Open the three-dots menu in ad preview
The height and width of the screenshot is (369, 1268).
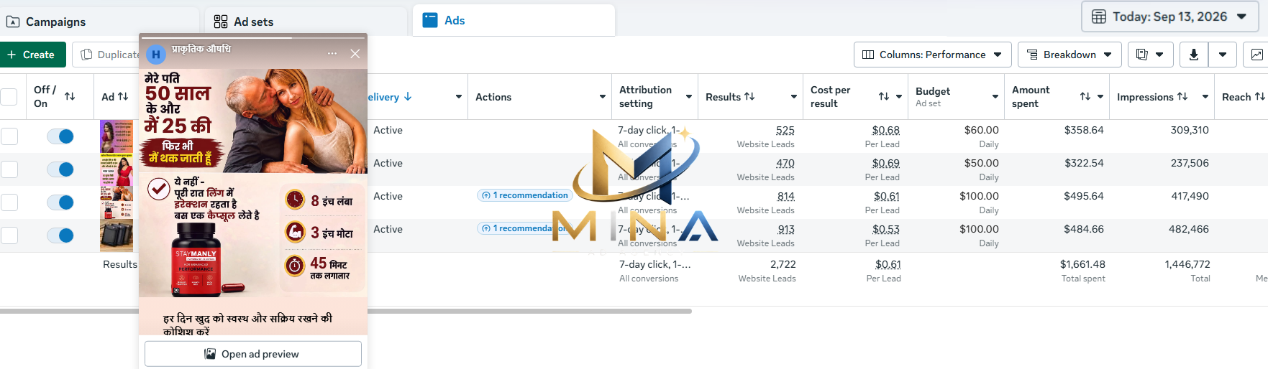[x=332, y=54]
